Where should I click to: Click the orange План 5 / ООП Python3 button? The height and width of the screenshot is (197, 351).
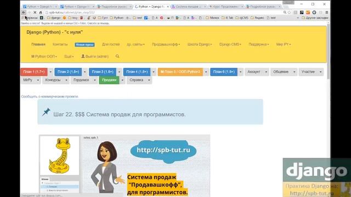click(180, 72)
